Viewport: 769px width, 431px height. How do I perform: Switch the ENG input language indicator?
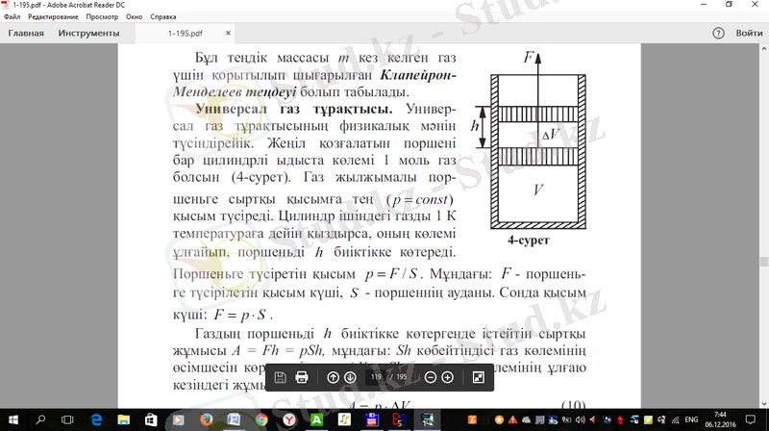[x=691, y=419]
